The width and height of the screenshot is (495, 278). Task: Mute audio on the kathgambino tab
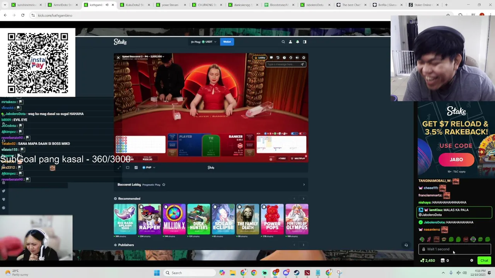107,5
